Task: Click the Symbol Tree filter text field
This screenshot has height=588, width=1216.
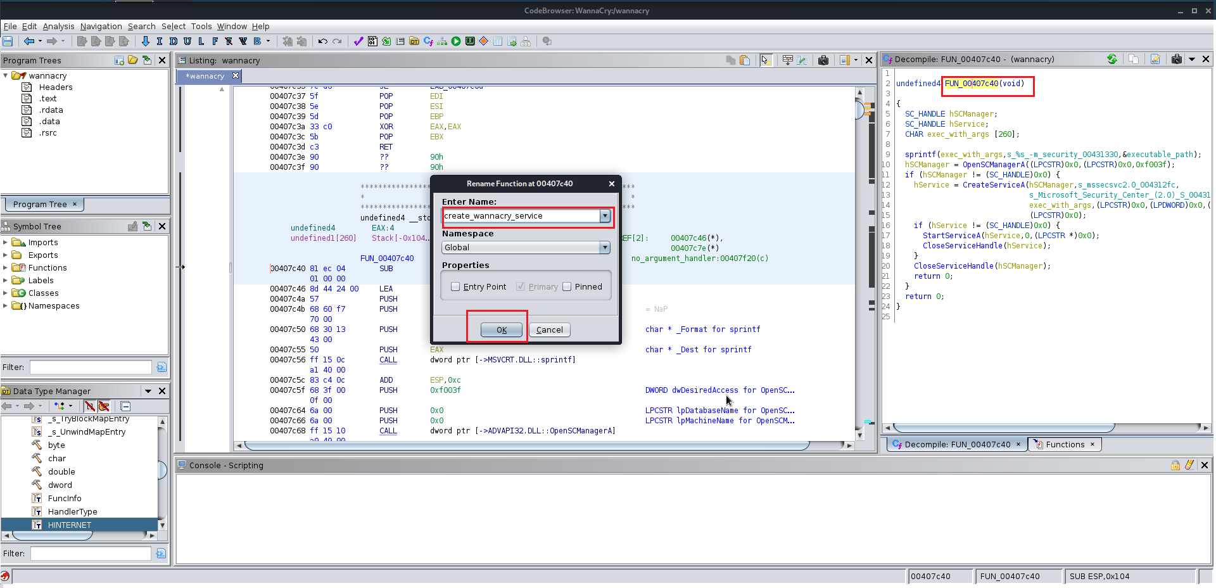Action: point(91,367)
